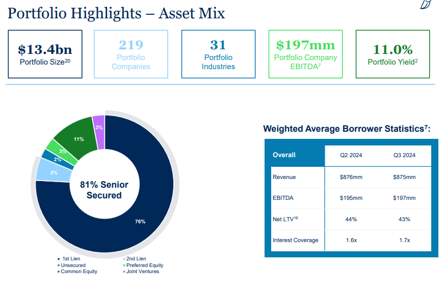Viewport: 445px width, 296px height.
Task: Toggle the Preferred Equity legend entry
Action: coord(144,265)
